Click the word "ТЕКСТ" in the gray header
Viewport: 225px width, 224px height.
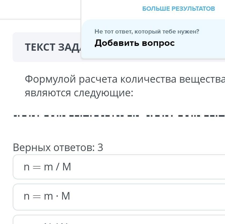pos(39,47)
